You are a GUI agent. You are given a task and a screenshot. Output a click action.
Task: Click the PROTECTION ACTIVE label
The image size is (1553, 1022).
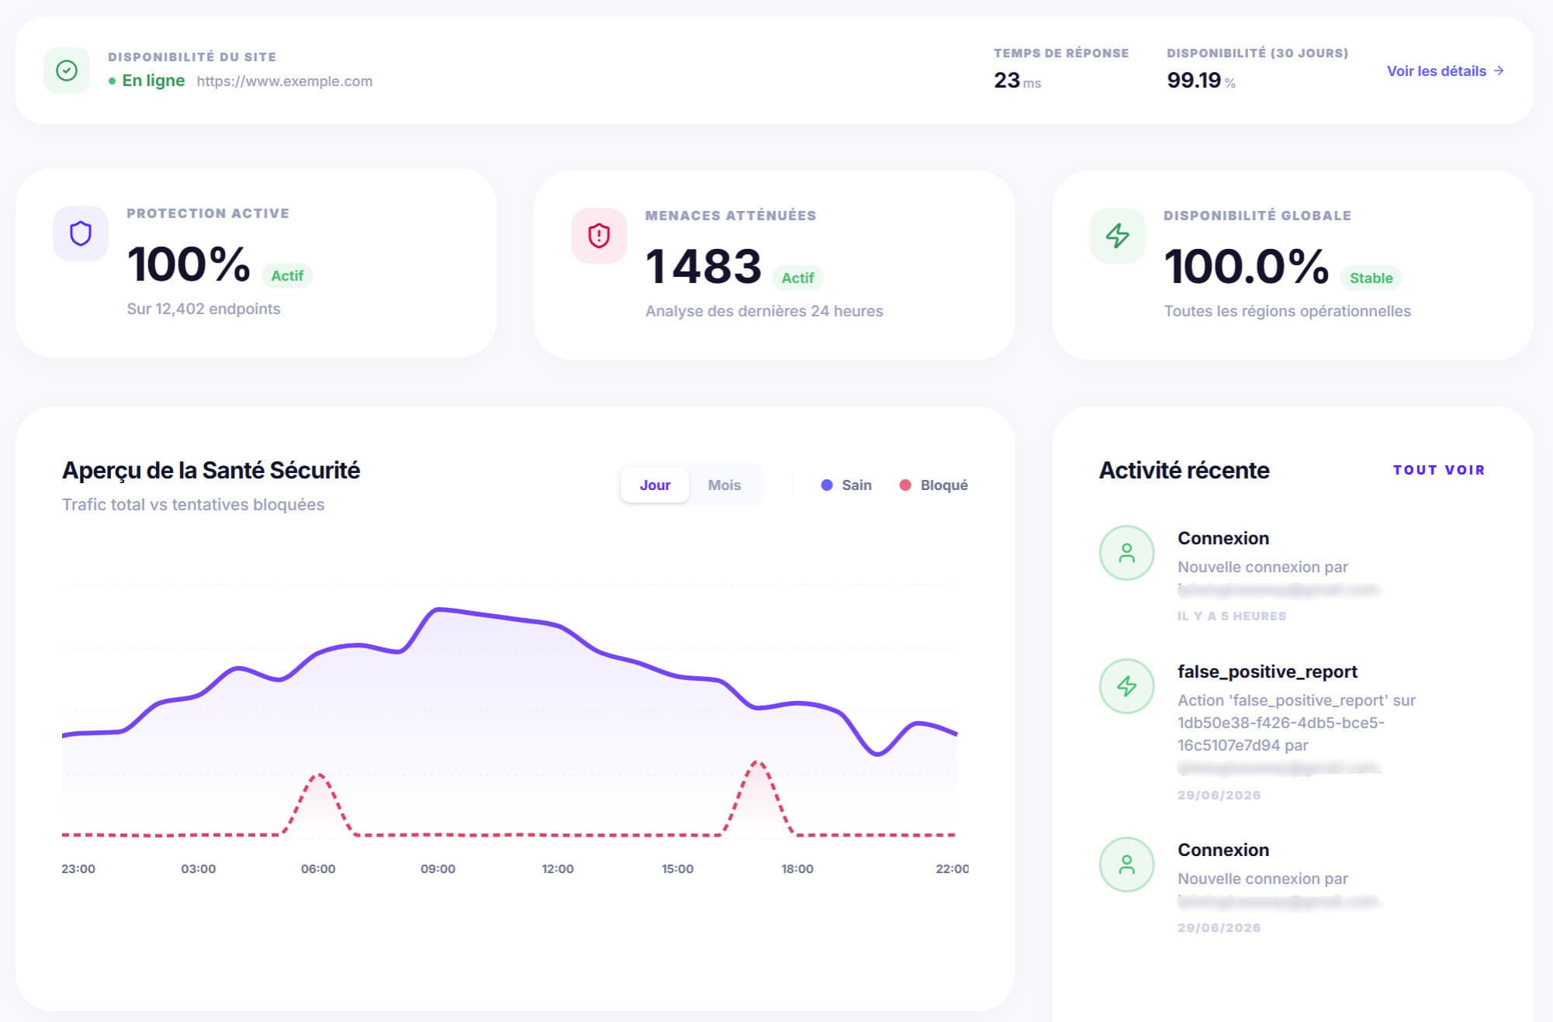(208, 213)
